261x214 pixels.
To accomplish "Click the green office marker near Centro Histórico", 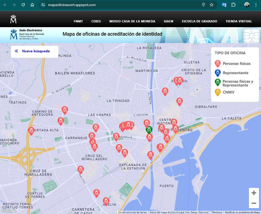I will tap(149, 130).
